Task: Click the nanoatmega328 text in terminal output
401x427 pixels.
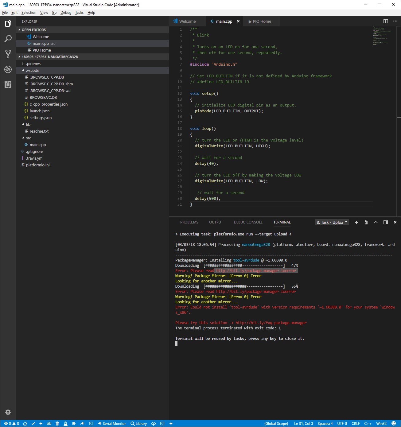Action: [x=256, y=245]
